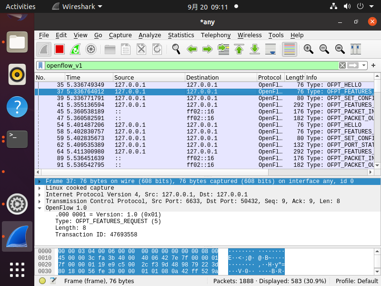Open a capture file folder icon

click(x=110, y=50)
